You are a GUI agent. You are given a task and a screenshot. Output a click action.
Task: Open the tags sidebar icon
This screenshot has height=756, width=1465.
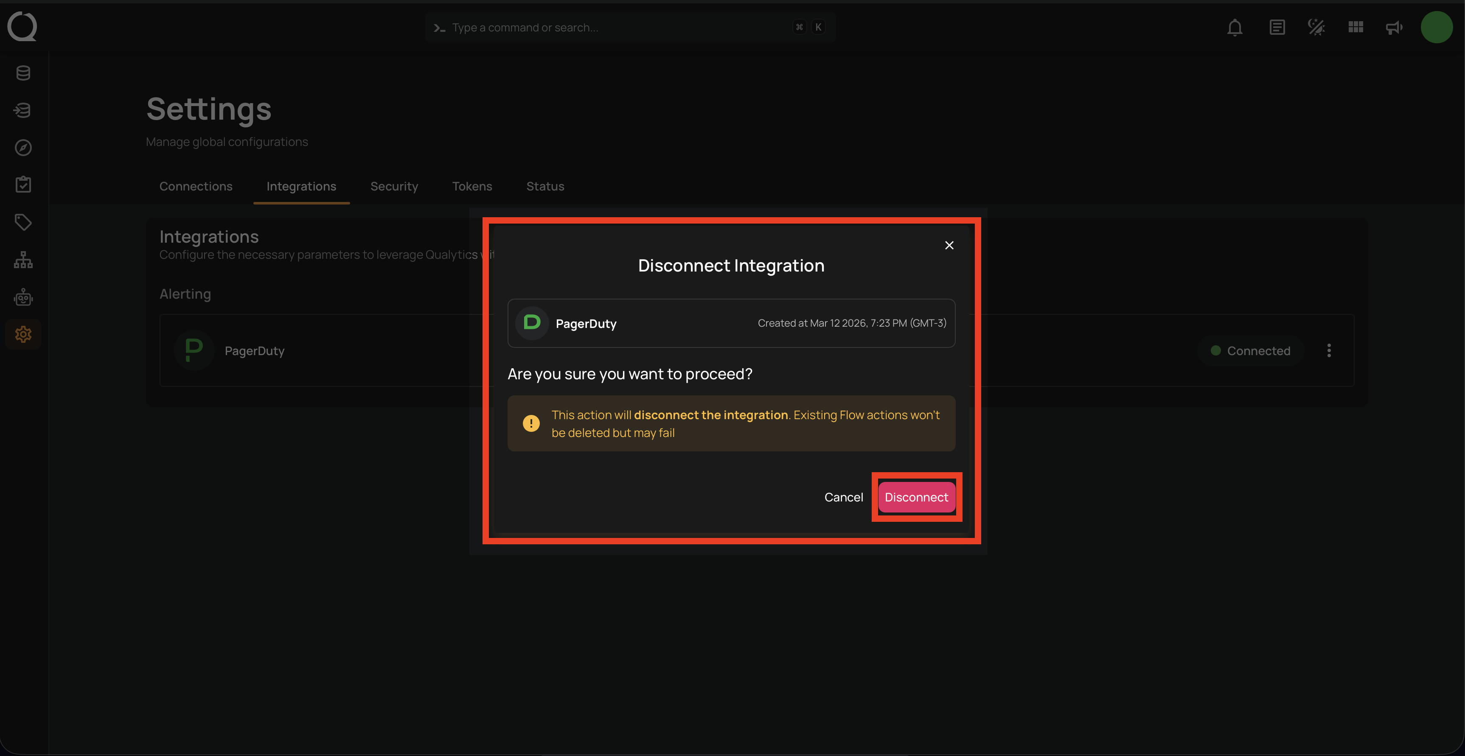click(x=23, y=222)
